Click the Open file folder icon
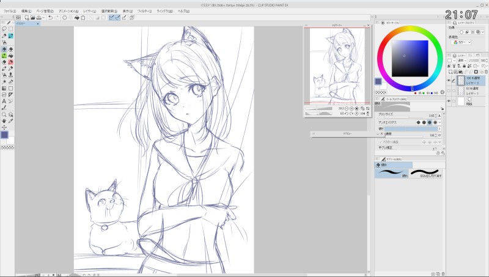489x277 pixels. click(x=33, y=18)
